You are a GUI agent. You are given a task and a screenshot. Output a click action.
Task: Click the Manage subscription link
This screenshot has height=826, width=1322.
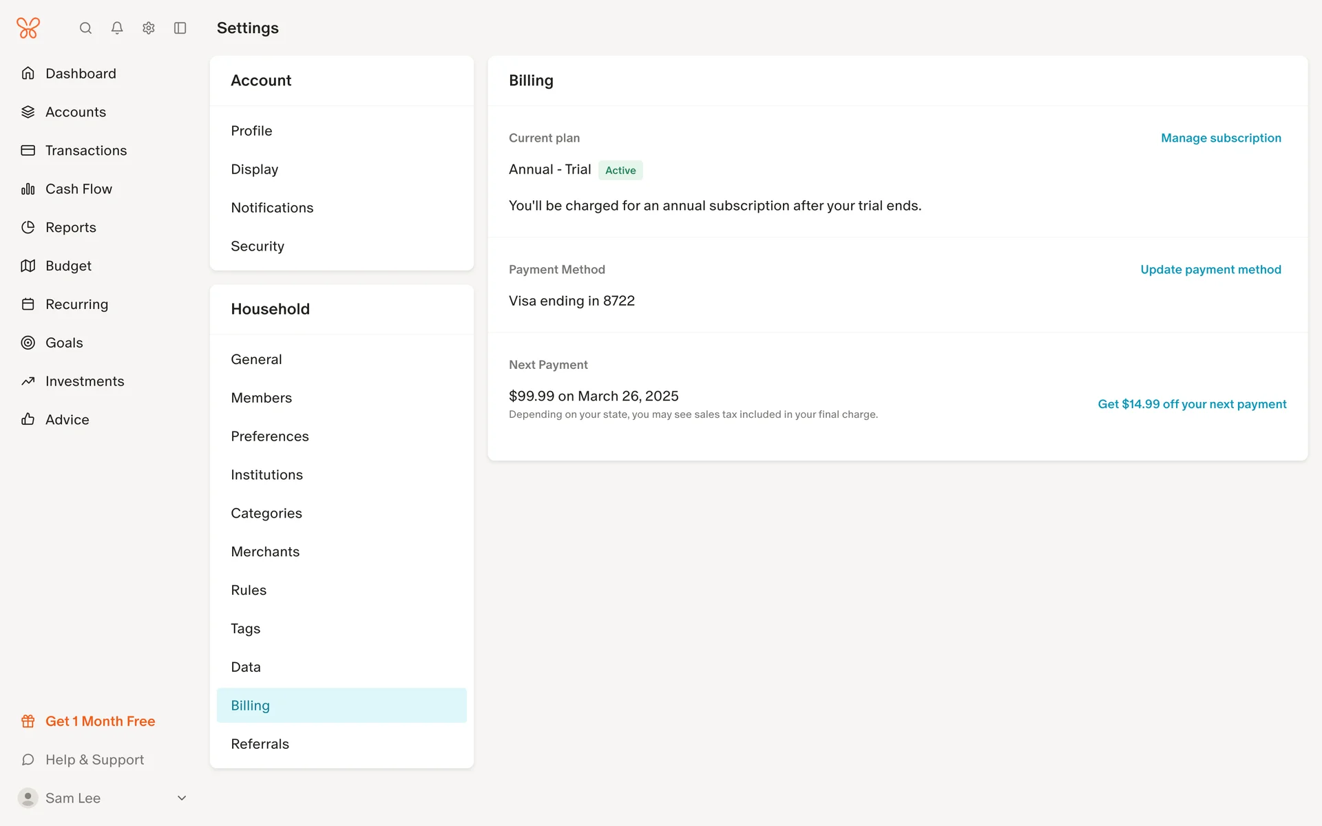pos(1221,138)
